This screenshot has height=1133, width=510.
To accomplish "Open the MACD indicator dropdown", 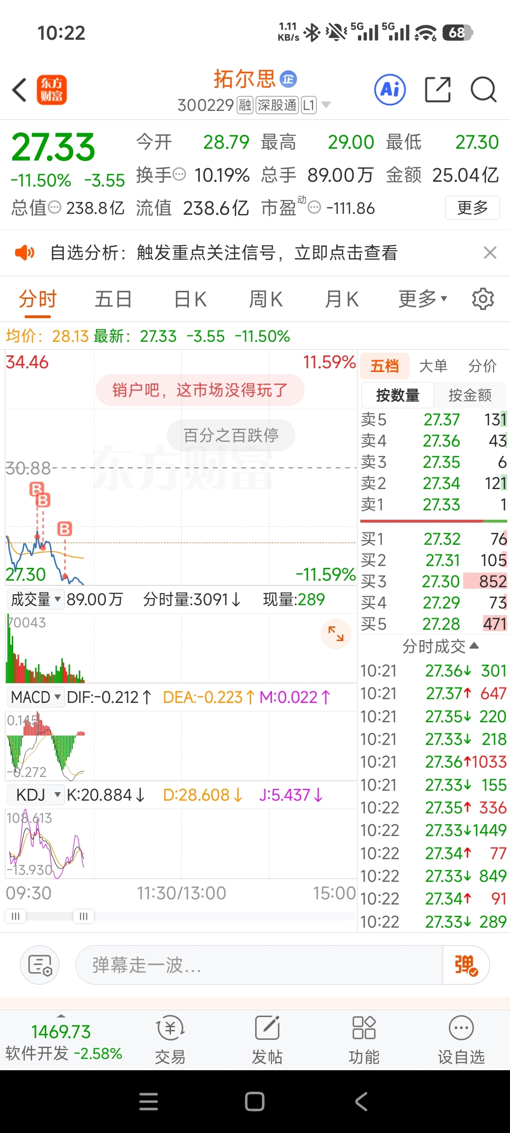I will [36, 697].
